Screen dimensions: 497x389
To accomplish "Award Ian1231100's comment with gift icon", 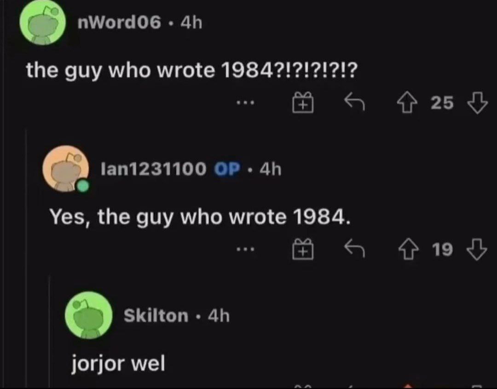I will [303, 249].
